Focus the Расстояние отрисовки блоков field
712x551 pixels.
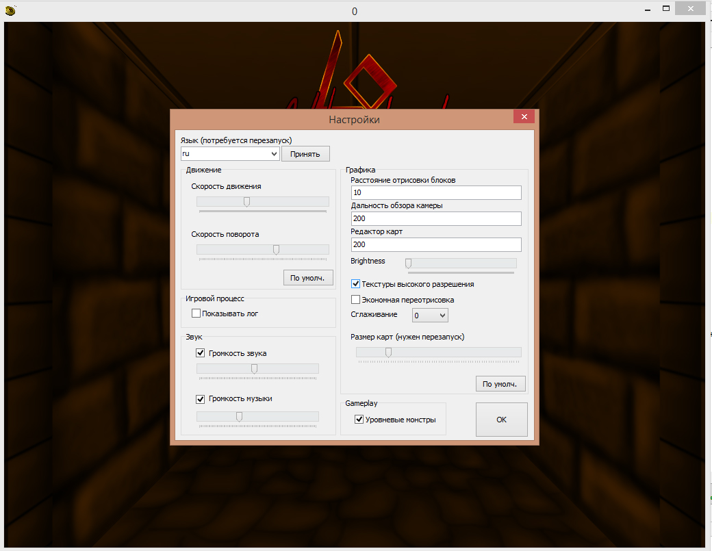(436, 192)
